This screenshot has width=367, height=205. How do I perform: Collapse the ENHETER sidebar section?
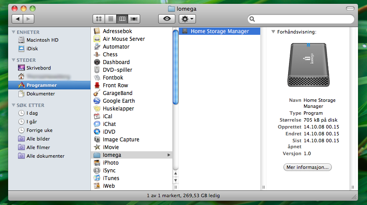pos(14,32)
